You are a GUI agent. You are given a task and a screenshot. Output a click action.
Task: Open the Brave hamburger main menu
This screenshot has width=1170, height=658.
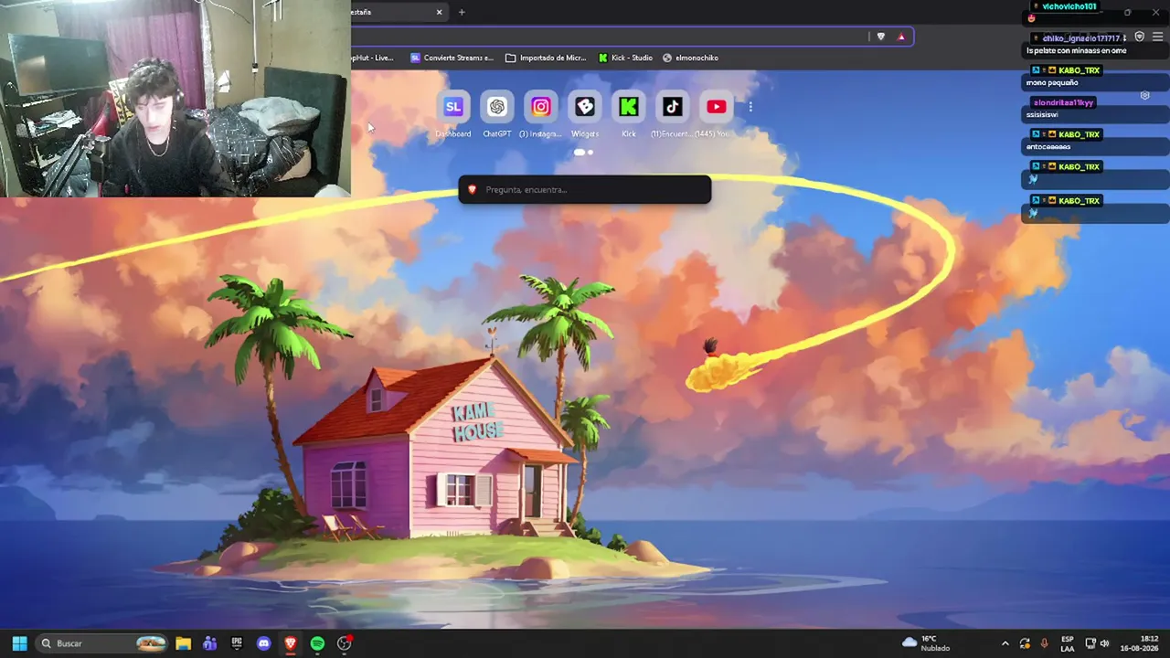point(1156,37)
